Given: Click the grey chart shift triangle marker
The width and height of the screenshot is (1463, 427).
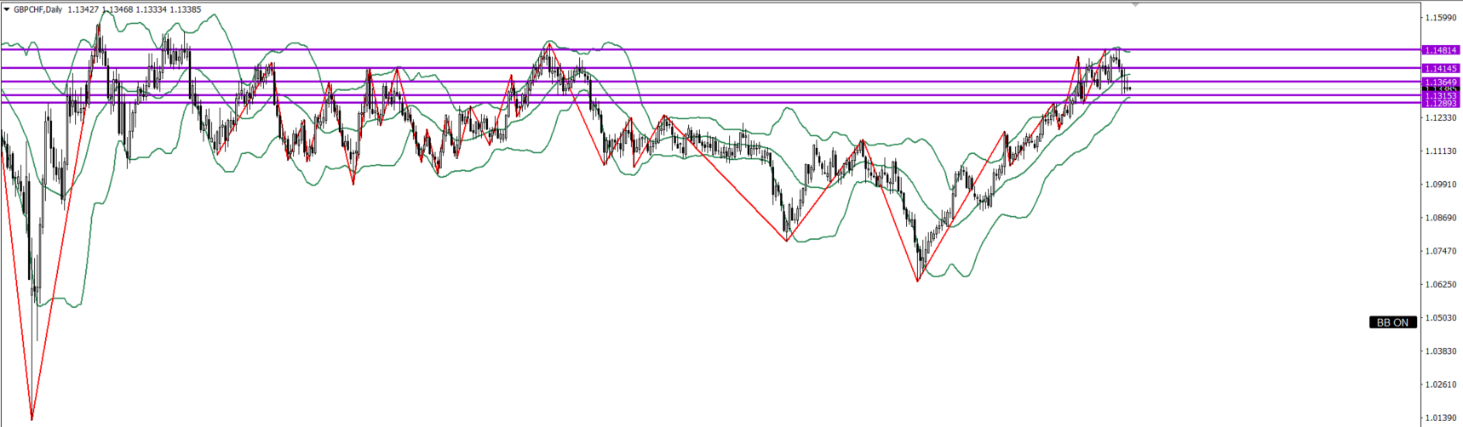Looking at the screenshot, I should coord(1135,4).
